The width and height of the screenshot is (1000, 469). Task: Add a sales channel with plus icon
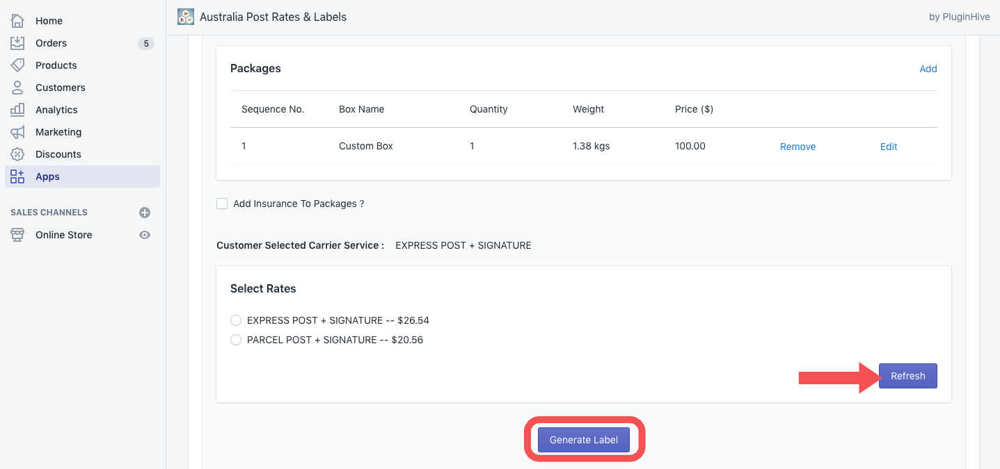145,213
